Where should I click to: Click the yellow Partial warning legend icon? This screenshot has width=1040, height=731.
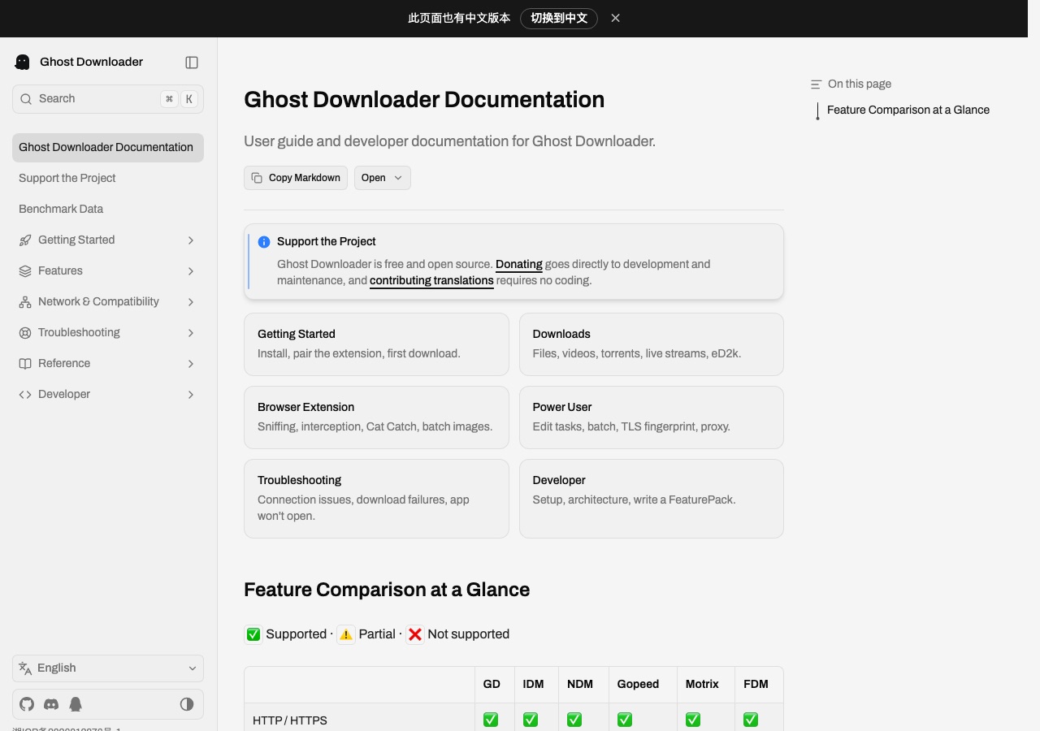click(346, 634)
